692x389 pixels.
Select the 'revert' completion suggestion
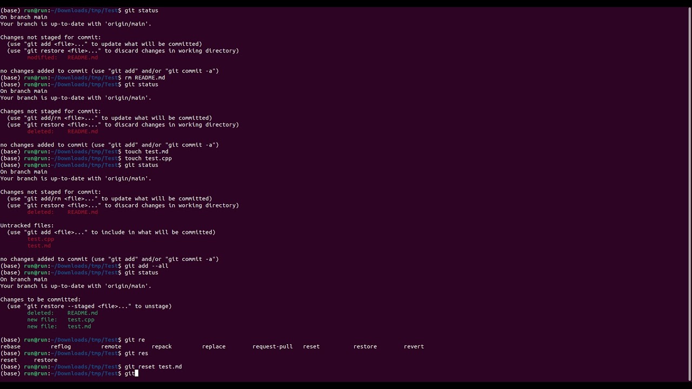point(414,346)
